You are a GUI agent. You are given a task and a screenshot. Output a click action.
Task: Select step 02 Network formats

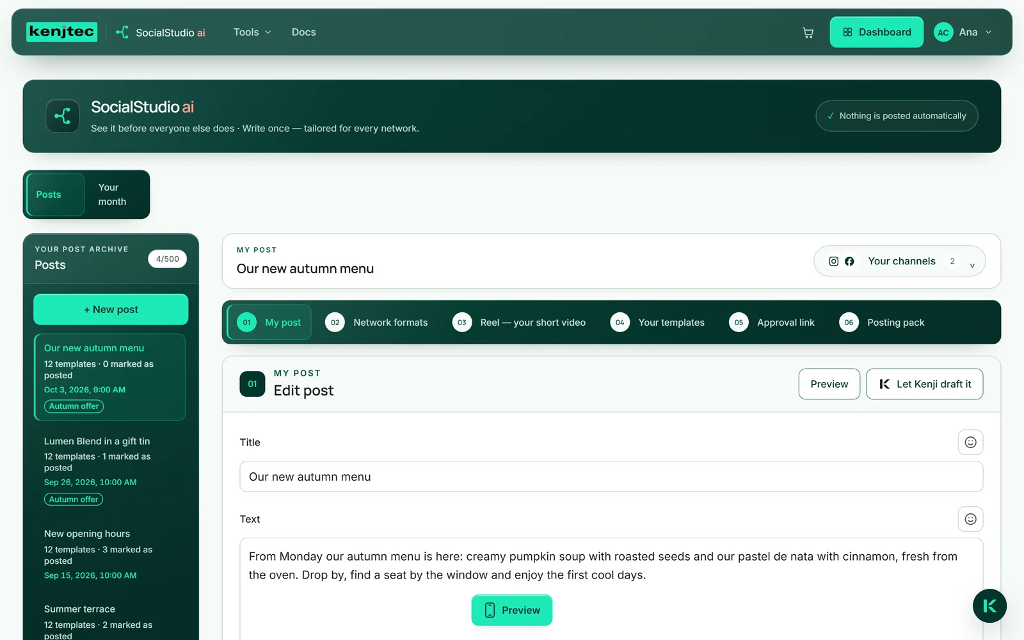377,323
